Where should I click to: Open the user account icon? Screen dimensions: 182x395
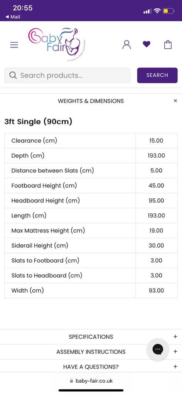[x=126, y=45]
